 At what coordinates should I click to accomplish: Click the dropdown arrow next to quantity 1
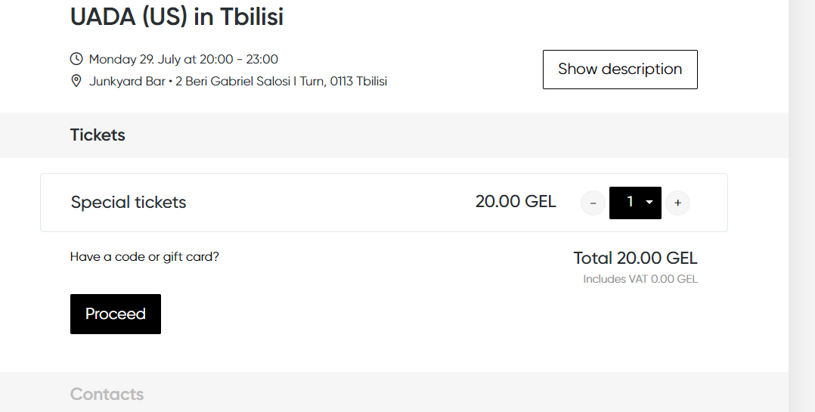(649, 202)
